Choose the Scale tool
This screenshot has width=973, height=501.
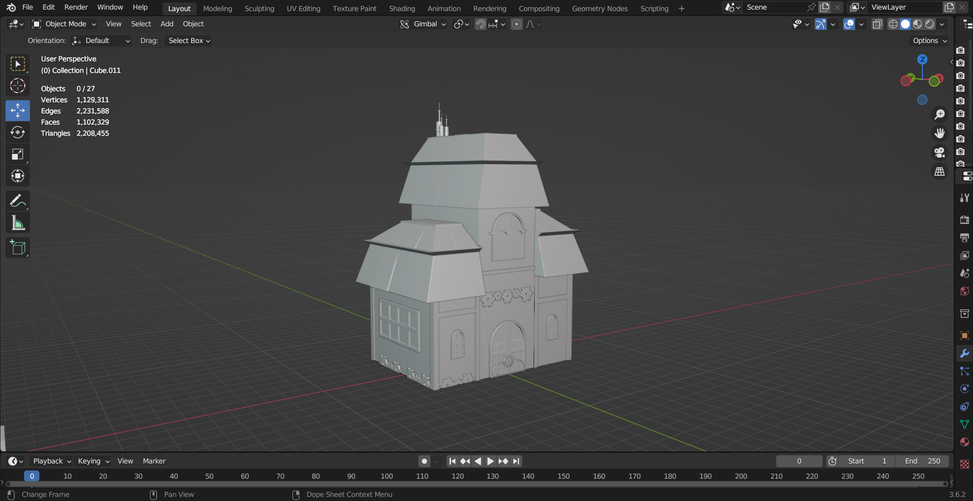click(x=18, y=154)
